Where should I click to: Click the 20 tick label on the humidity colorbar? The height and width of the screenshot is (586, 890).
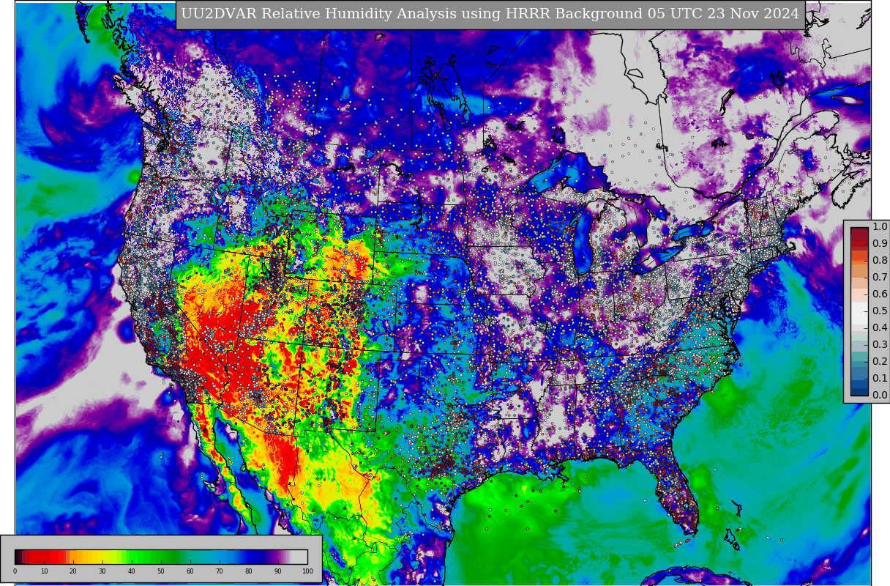(x=73, y=571)
